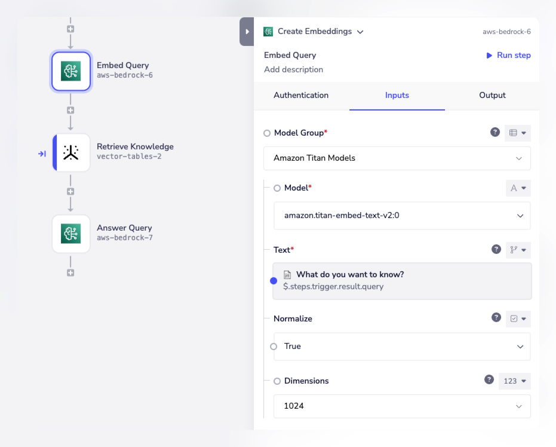Click the Retrieve Knowledge vector-tables node icon
556x447 pixels.
tap(71, 152)
